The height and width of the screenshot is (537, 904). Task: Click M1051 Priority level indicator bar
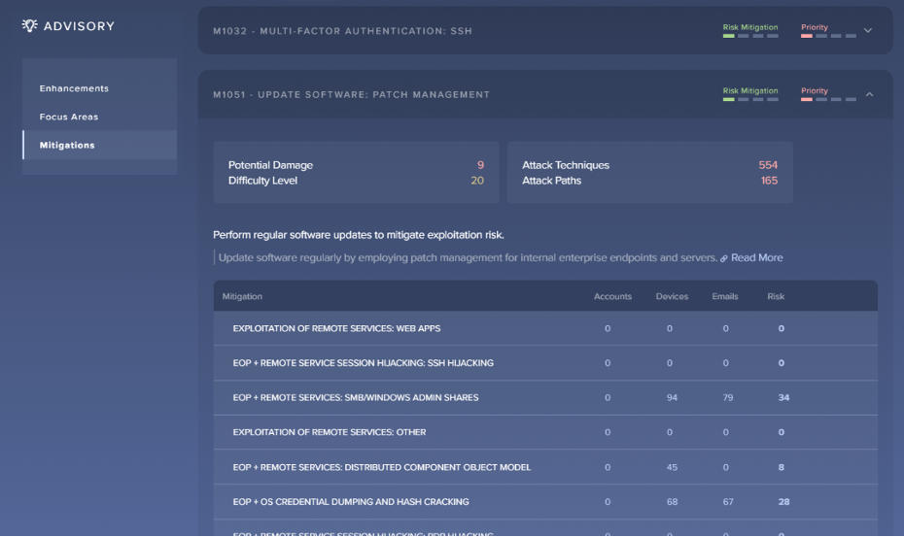tap(828, 100)
